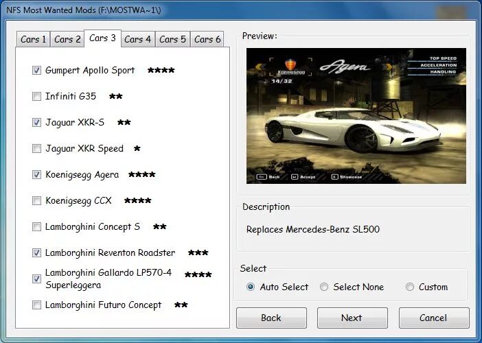
Task: Uncheck the Jaguar XKR-S checkbox
Action: point(36,123)
